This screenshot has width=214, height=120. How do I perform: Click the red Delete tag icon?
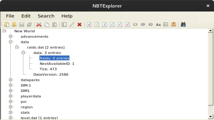coord(80,24)
